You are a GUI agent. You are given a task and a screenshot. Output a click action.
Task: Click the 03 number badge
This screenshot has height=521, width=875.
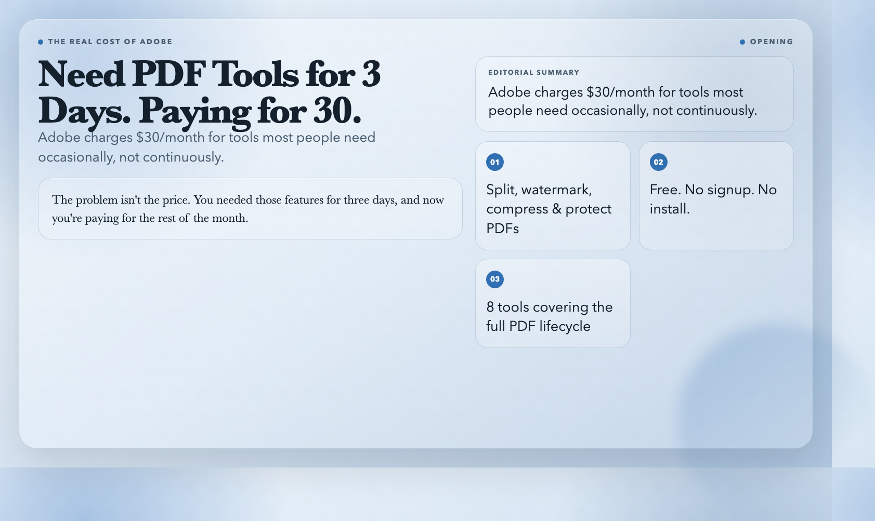click(494, 279)
